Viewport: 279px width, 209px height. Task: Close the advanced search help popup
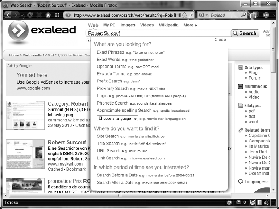click(220, 40)
